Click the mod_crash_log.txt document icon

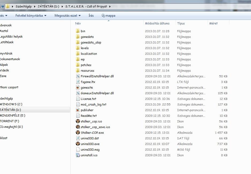78,104
